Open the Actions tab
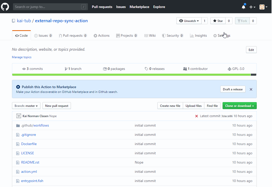 tap(102, 36)
